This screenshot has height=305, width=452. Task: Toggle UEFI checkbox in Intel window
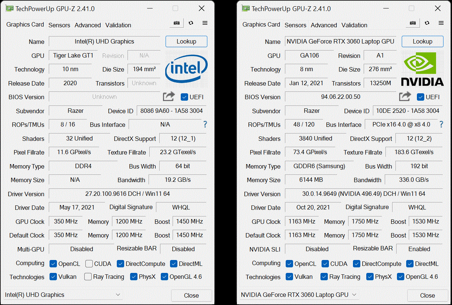(184, 97)
